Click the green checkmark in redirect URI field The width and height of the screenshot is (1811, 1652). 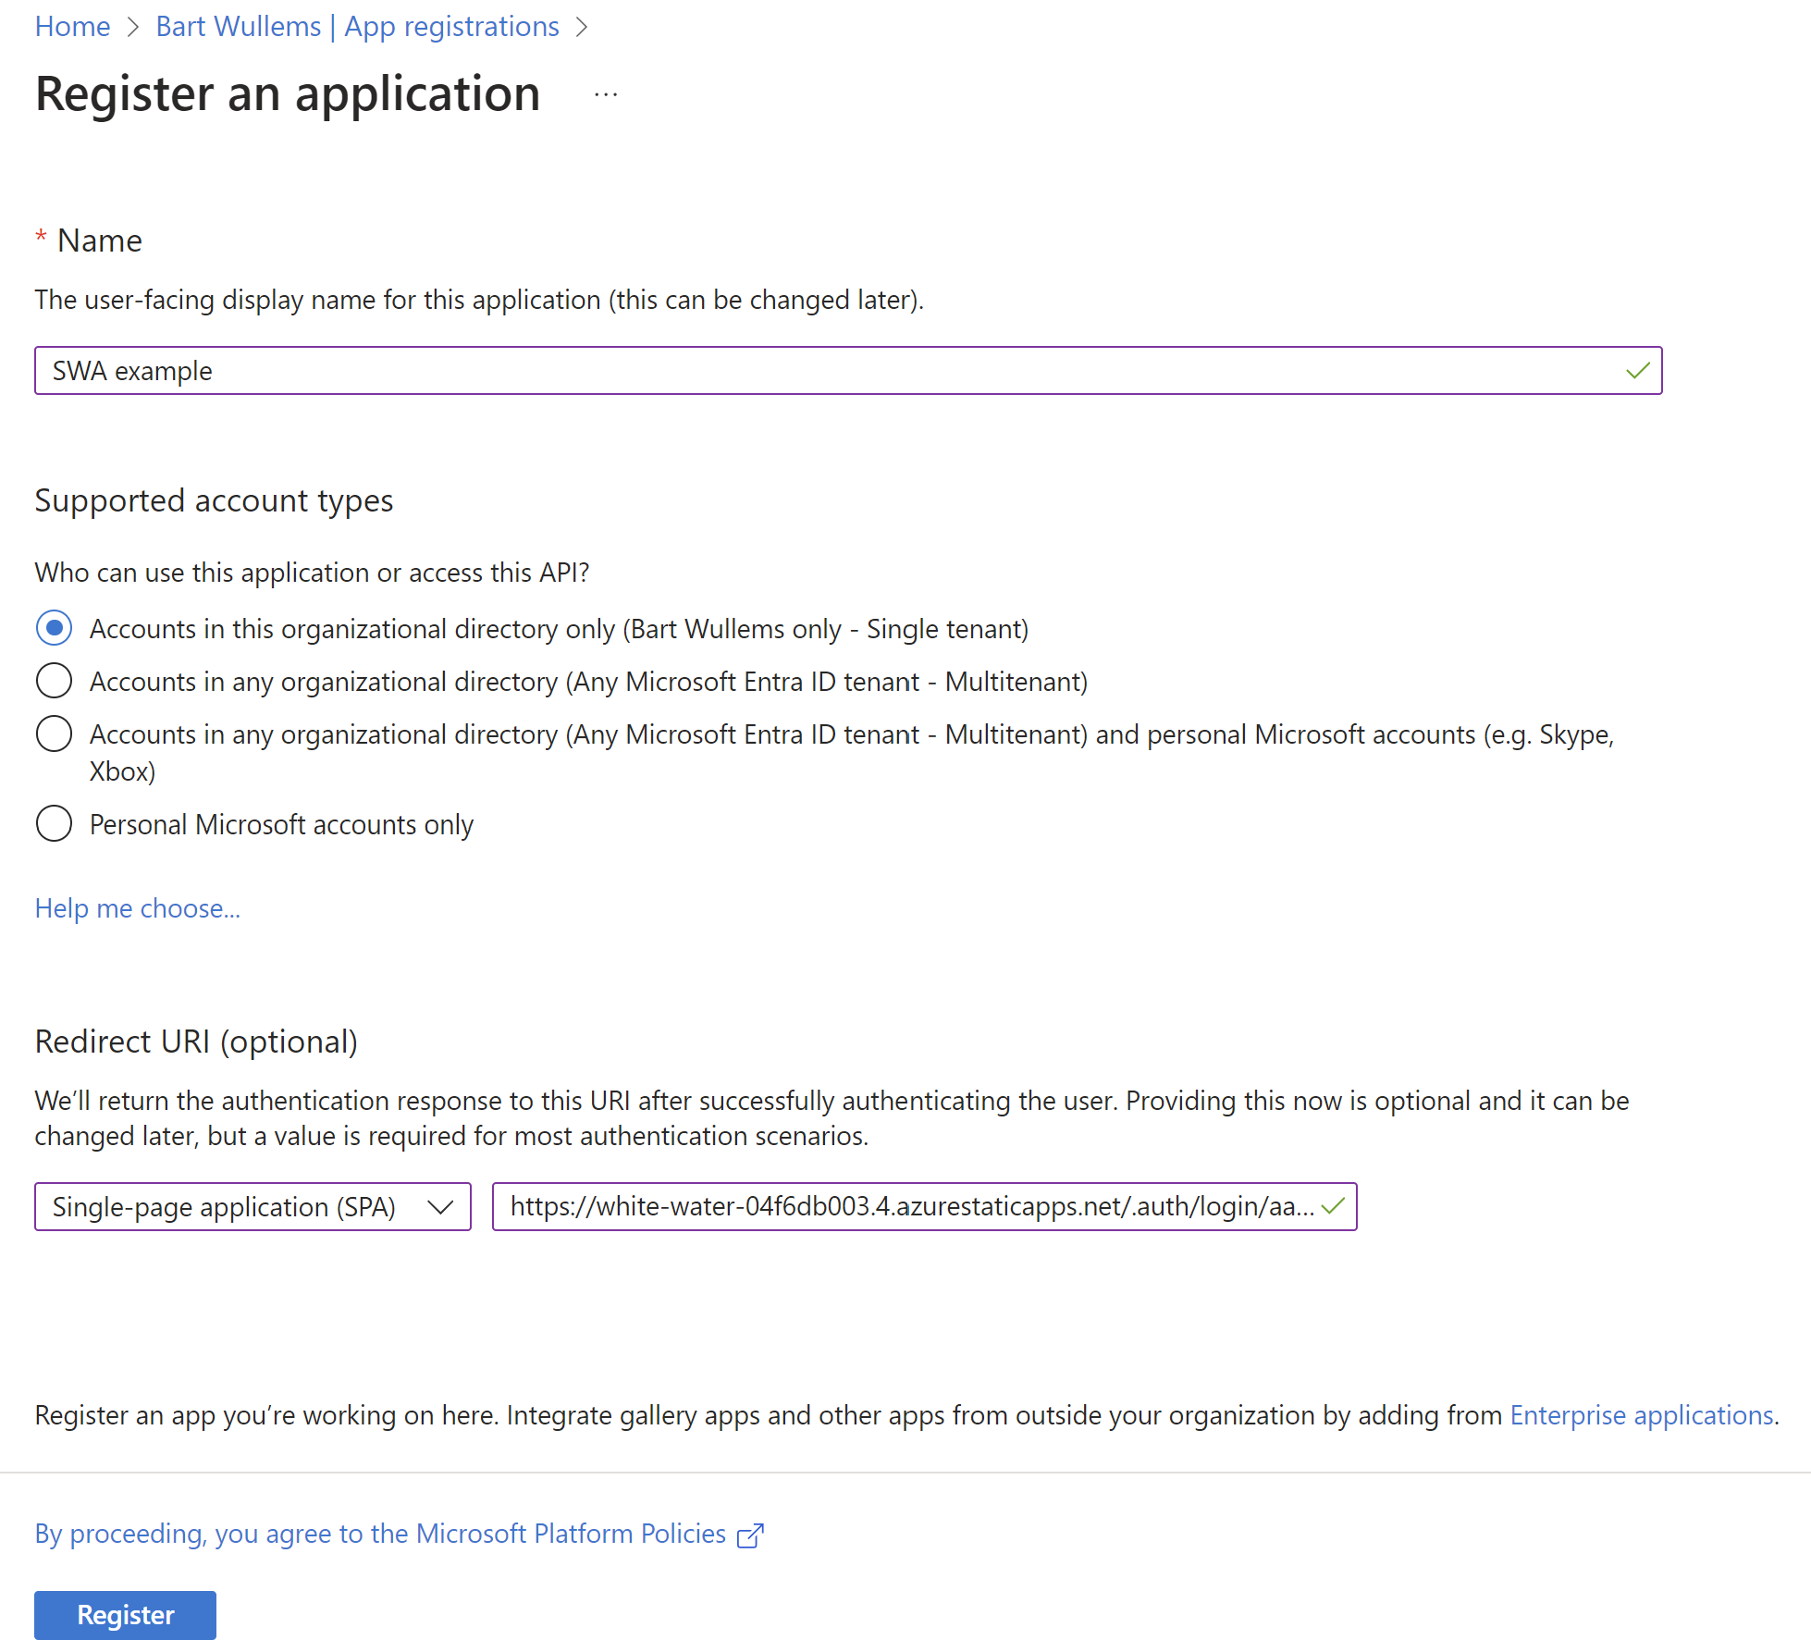pyautogui.click(x=1333, y=1206)
